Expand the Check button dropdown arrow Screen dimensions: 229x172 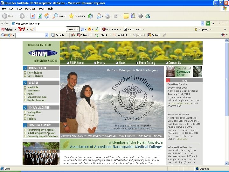(x=111, y=35)
